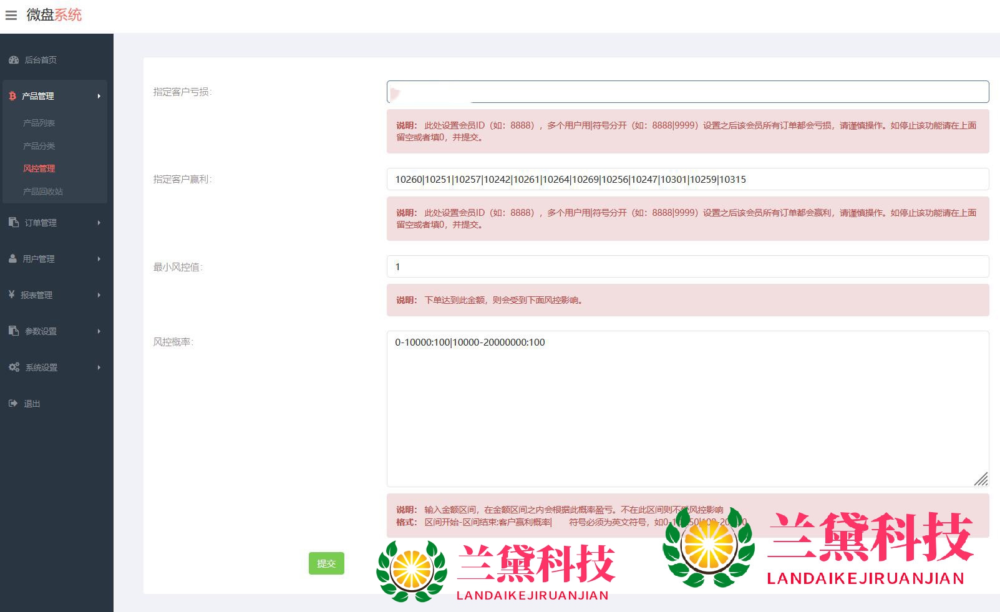Collapse the 产品管理 menu arrow
This screenshot has width=1000, height=612.
[99, 96]
